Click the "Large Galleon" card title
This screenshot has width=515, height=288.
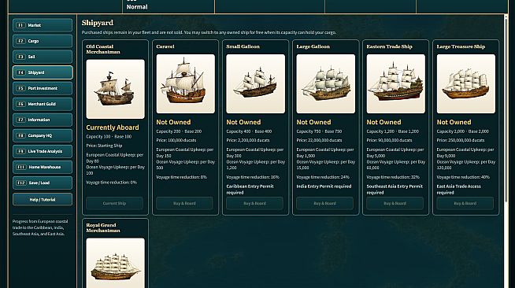tap(313, 46)
